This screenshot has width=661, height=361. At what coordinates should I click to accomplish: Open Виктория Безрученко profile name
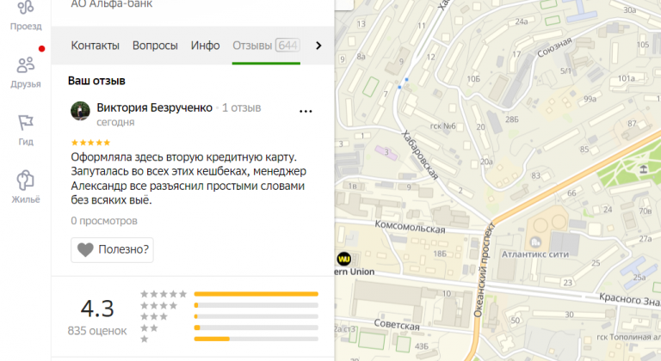pyautogui.click(x=154, y=107)
